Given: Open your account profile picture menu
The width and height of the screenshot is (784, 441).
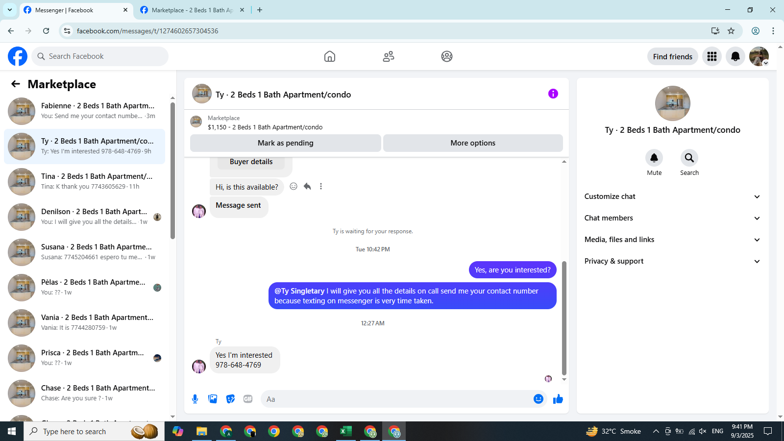Looking at the screenshot, I should coord(759,56).
